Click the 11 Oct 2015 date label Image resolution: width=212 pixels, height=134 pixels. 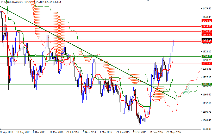pyautogui.click(x=140, y=132)
